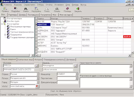134x97 pixels.
Task: Select the Все организации tree icon
Action: [x=5, y=18]
